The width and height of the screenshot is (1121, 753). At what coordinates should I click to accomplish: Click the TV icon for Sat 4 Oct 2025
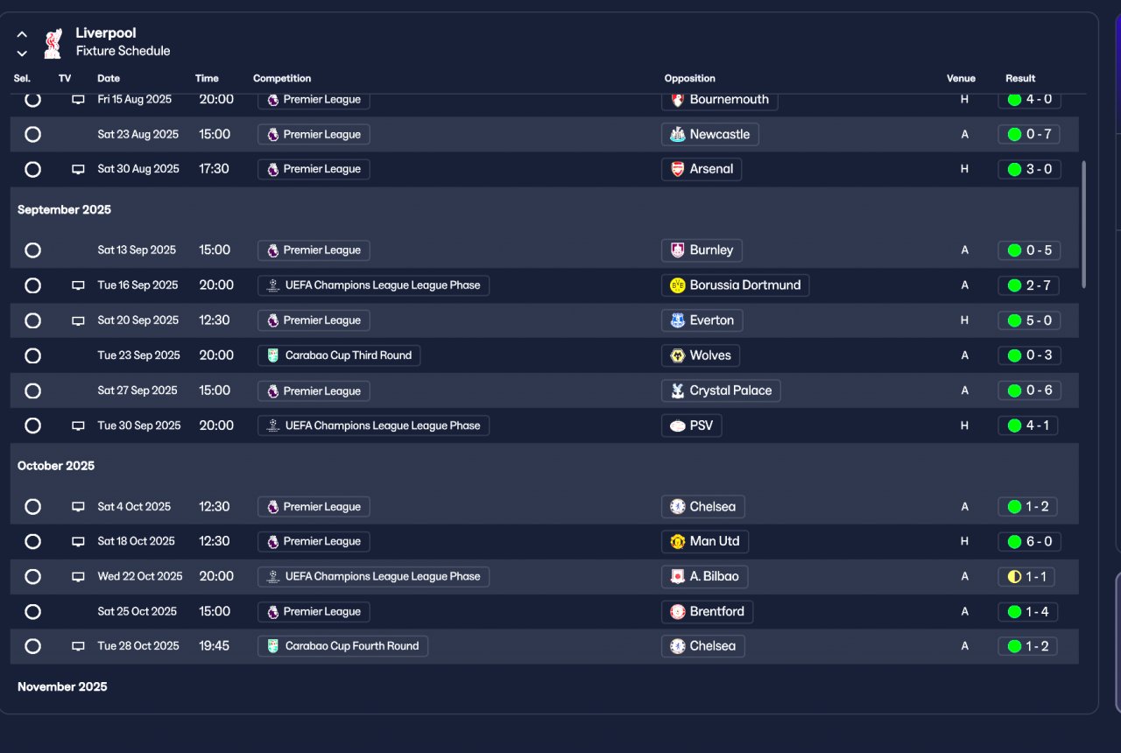pyautogui.click(x=78, y=507)
